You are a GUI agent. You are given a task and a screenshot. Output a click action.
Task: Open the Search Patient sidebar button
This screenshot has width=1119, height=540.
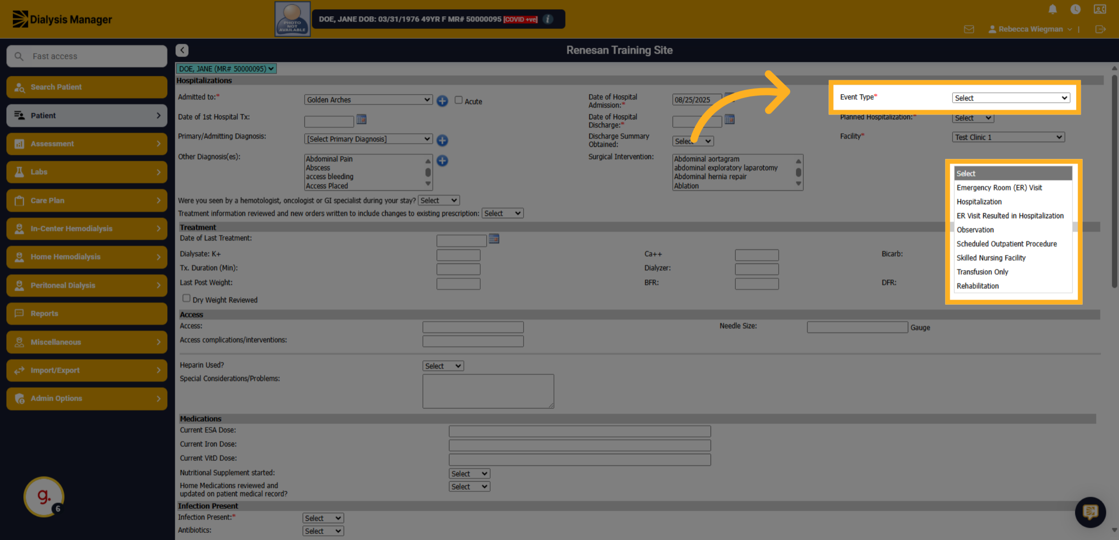(x=87, y=87)
